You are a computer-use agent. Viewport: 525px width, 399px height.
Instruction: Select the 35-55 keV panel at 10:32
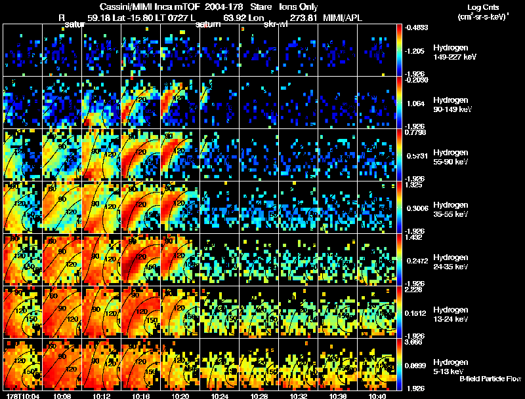[299, 207]
